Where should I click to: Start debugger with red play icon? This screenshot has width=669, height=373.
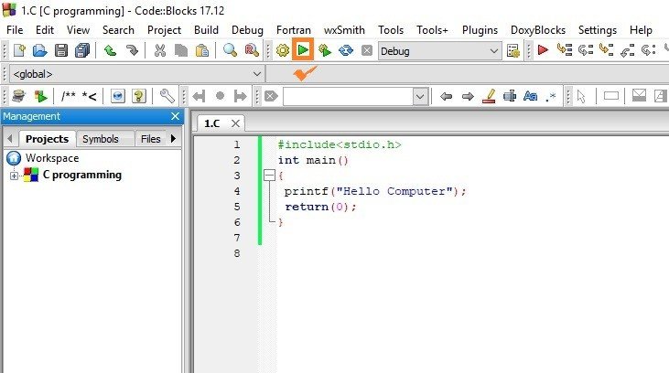click(543, 50)
